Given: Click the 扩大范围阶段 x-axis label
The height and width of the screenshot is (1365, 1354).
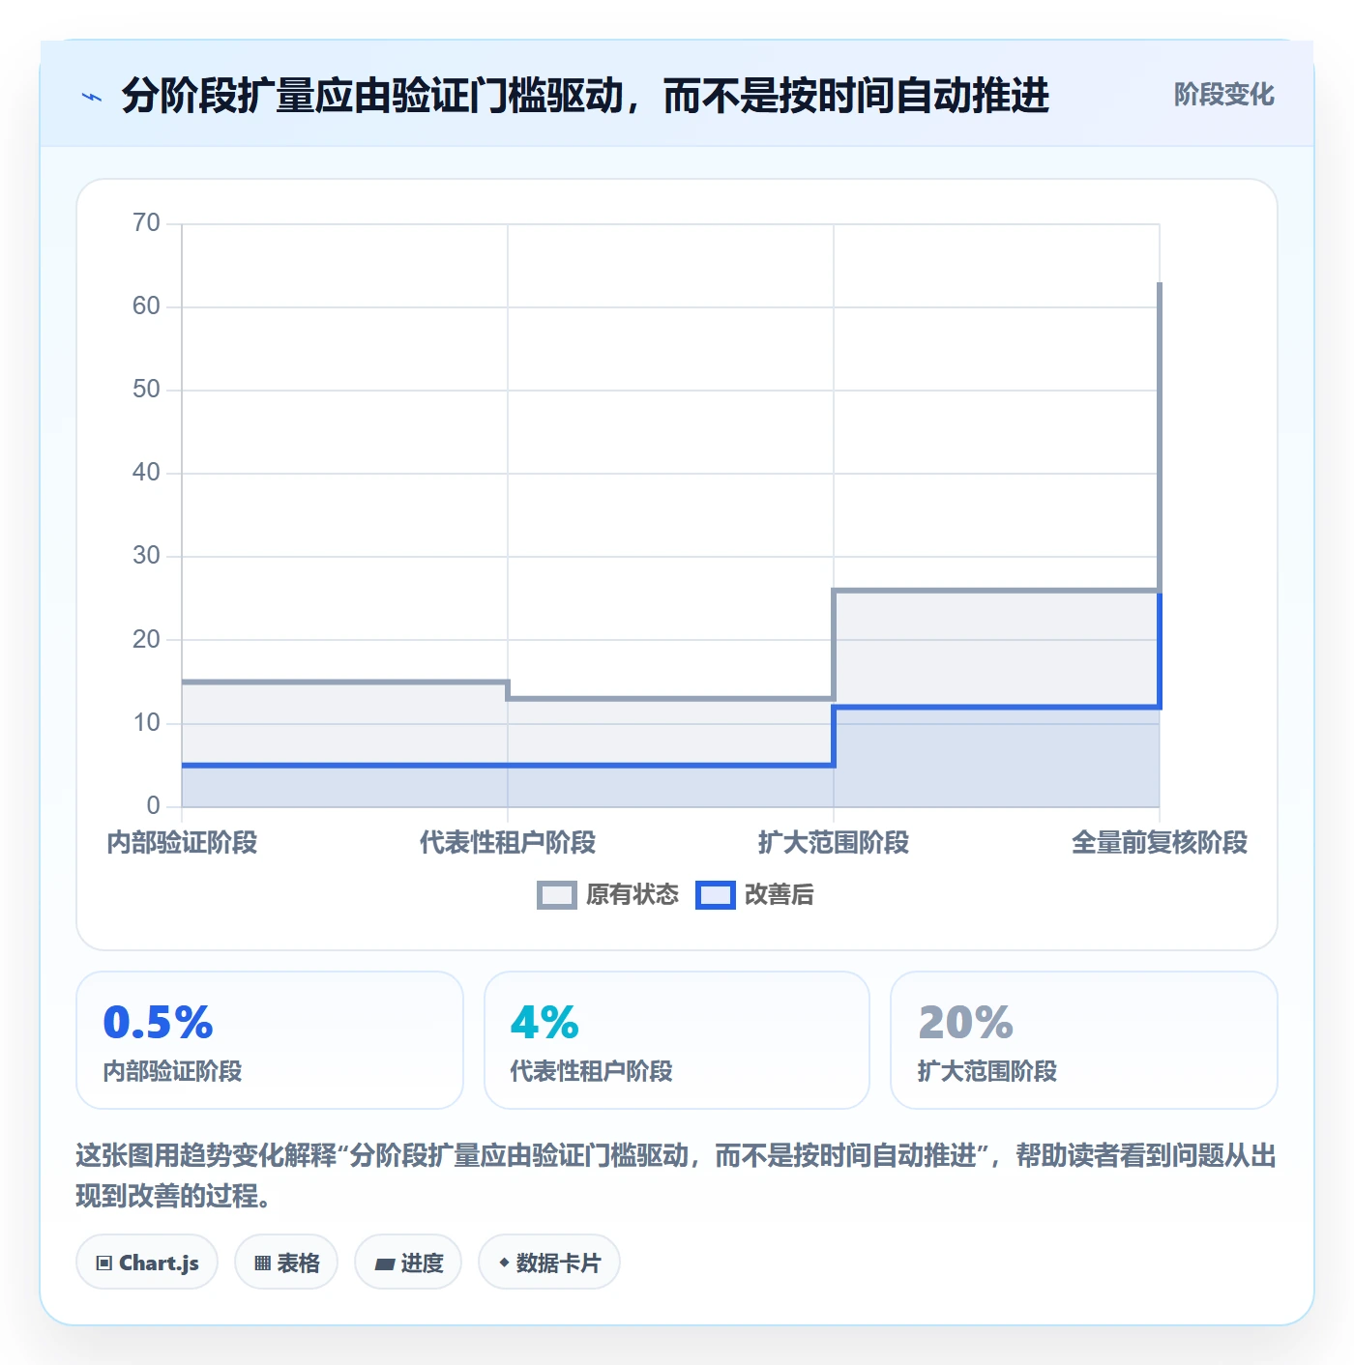Looking at the screenshot, I should tap(834, 843).
